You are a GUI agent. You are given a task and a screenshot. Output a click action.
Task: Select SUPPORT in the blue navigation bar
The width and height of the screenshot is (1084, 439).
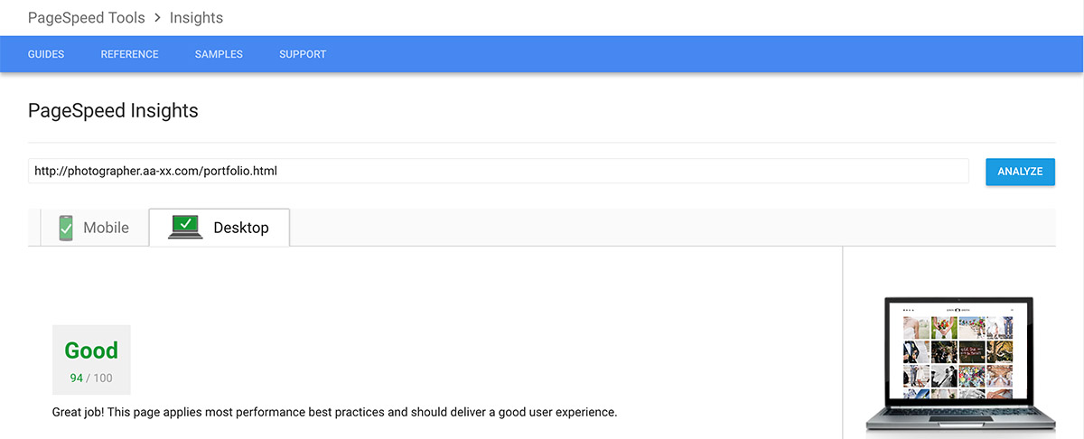(x=303, y=54)
